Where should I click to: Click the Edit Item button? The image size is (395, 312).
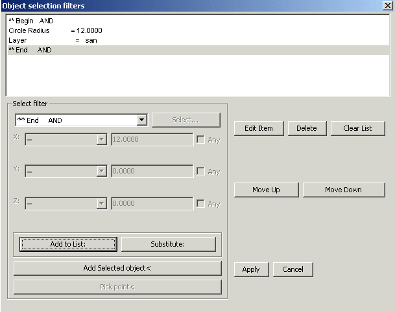[x=258, y=128]
